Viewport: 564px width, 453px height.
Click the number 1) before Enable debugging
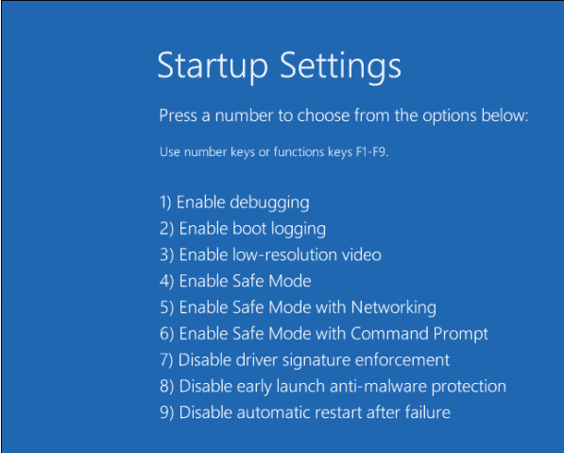165,202
